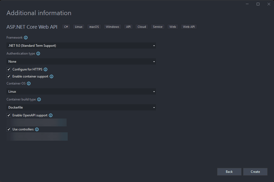Click info icon beside Enable container support
Viewport: 274px width, 182px height.
point(51,76)
